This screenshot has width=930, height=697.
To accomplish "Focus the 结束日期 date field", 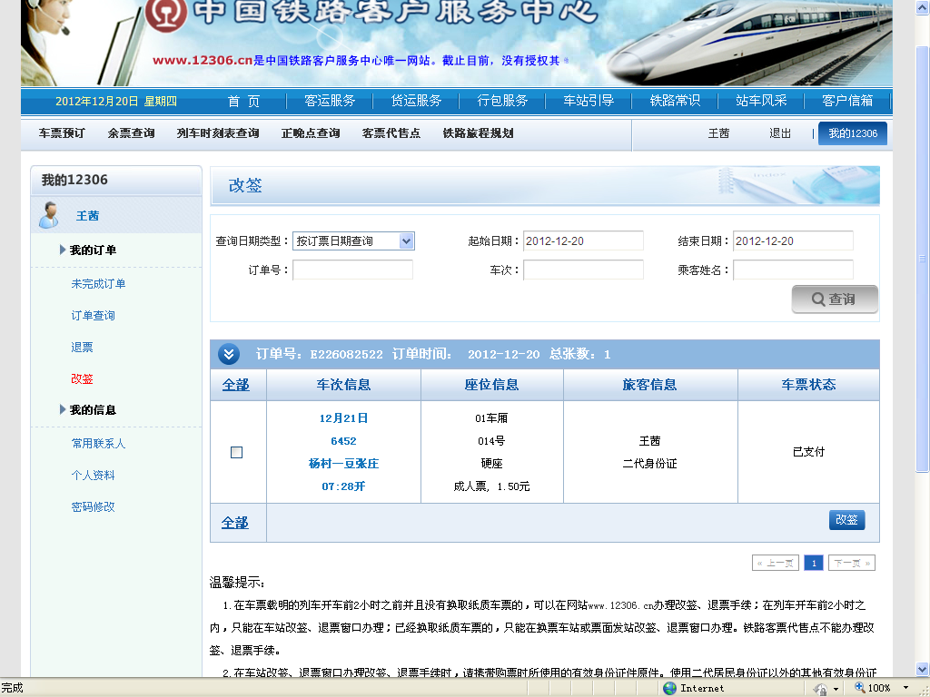I will tap(793, 241).
